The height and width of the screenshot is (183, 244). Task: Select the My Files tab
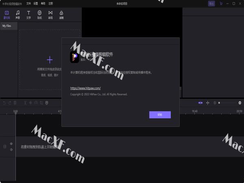coord(9,26)
